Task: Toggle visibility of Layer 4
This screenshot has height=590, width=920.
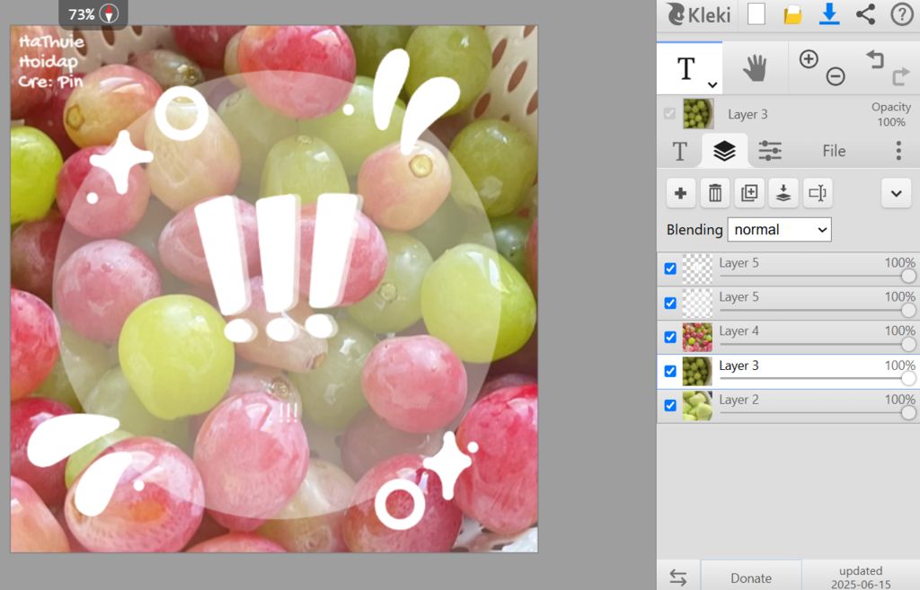Action: (670, 338)
